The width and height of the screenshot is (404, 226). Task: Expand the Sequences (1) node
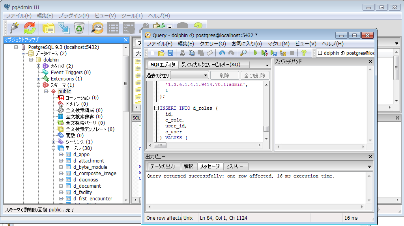point(53,142)
